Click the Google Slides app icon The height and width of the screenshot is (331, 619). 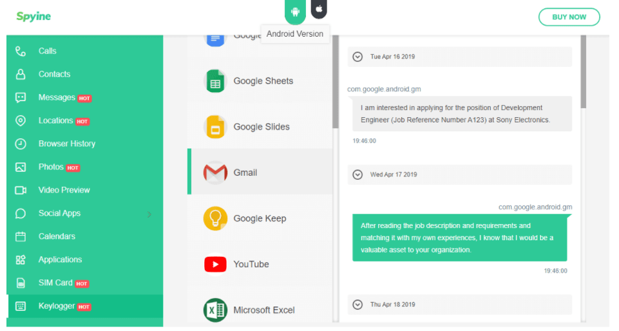pos(215,127)
